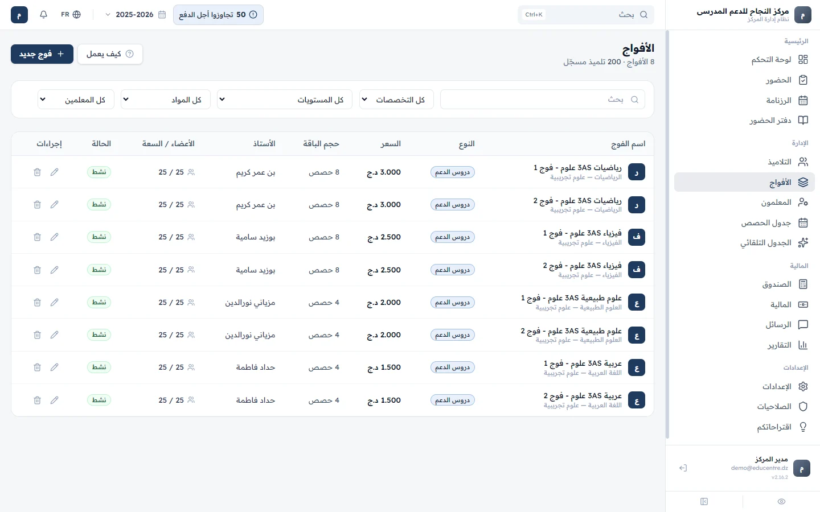This screenshot has height=512, width=820.
Task: Click the بحث field in the filter bar
Action: pos(543,100)
